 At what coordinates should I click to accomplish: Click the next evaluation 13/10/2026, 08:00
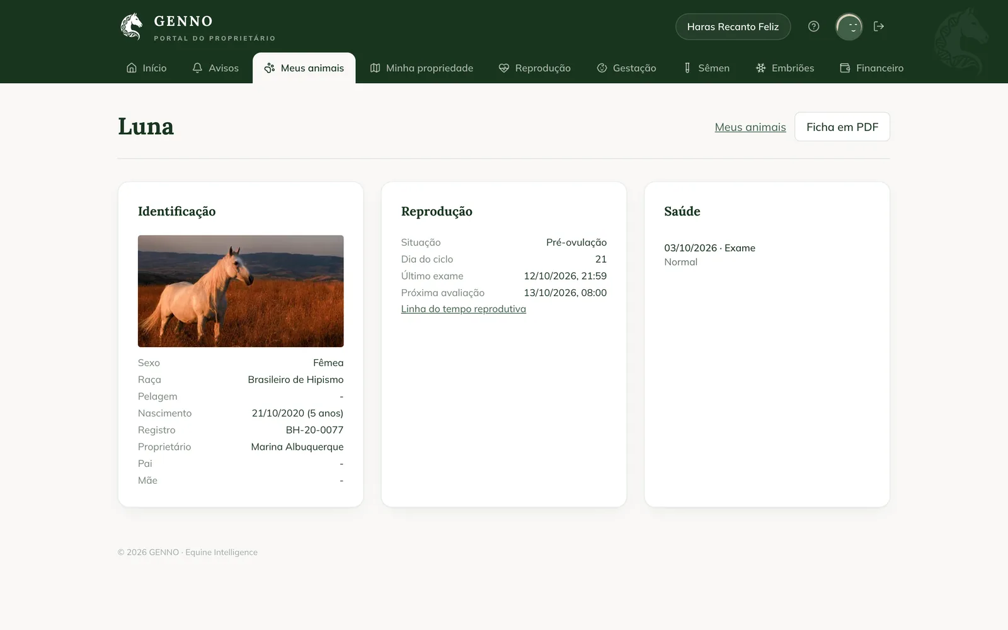[x=565, y=293]
